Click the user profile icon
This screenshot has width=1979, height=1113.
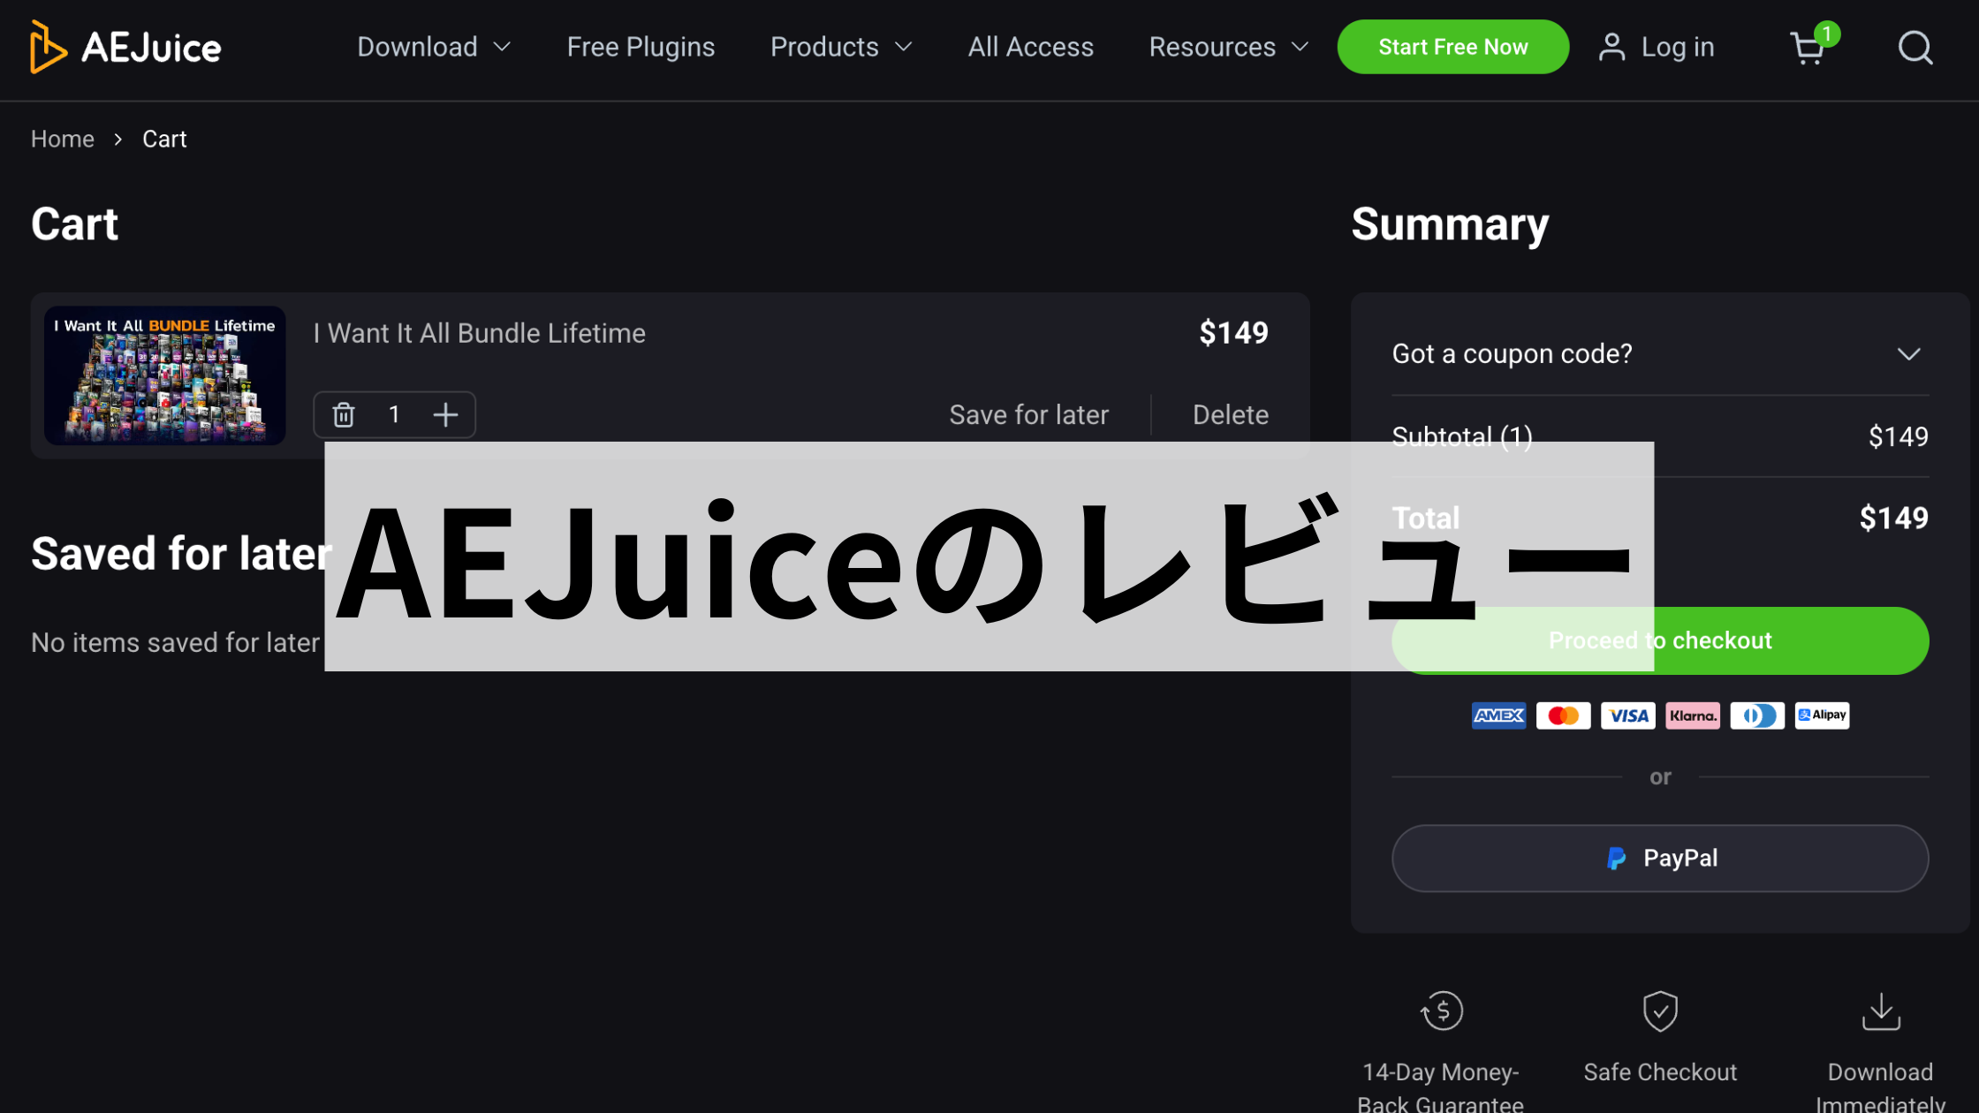pos(1611,47)
